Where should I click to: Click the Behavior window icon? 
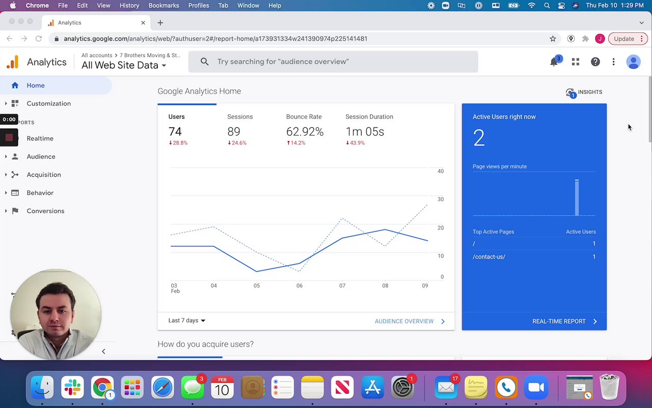15,193
